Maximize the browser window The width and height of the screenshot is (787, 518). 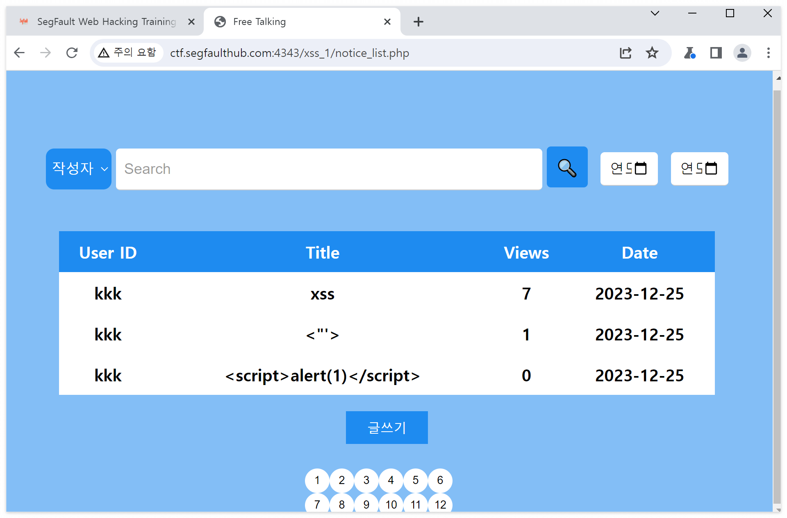click(x=730, y=14)
